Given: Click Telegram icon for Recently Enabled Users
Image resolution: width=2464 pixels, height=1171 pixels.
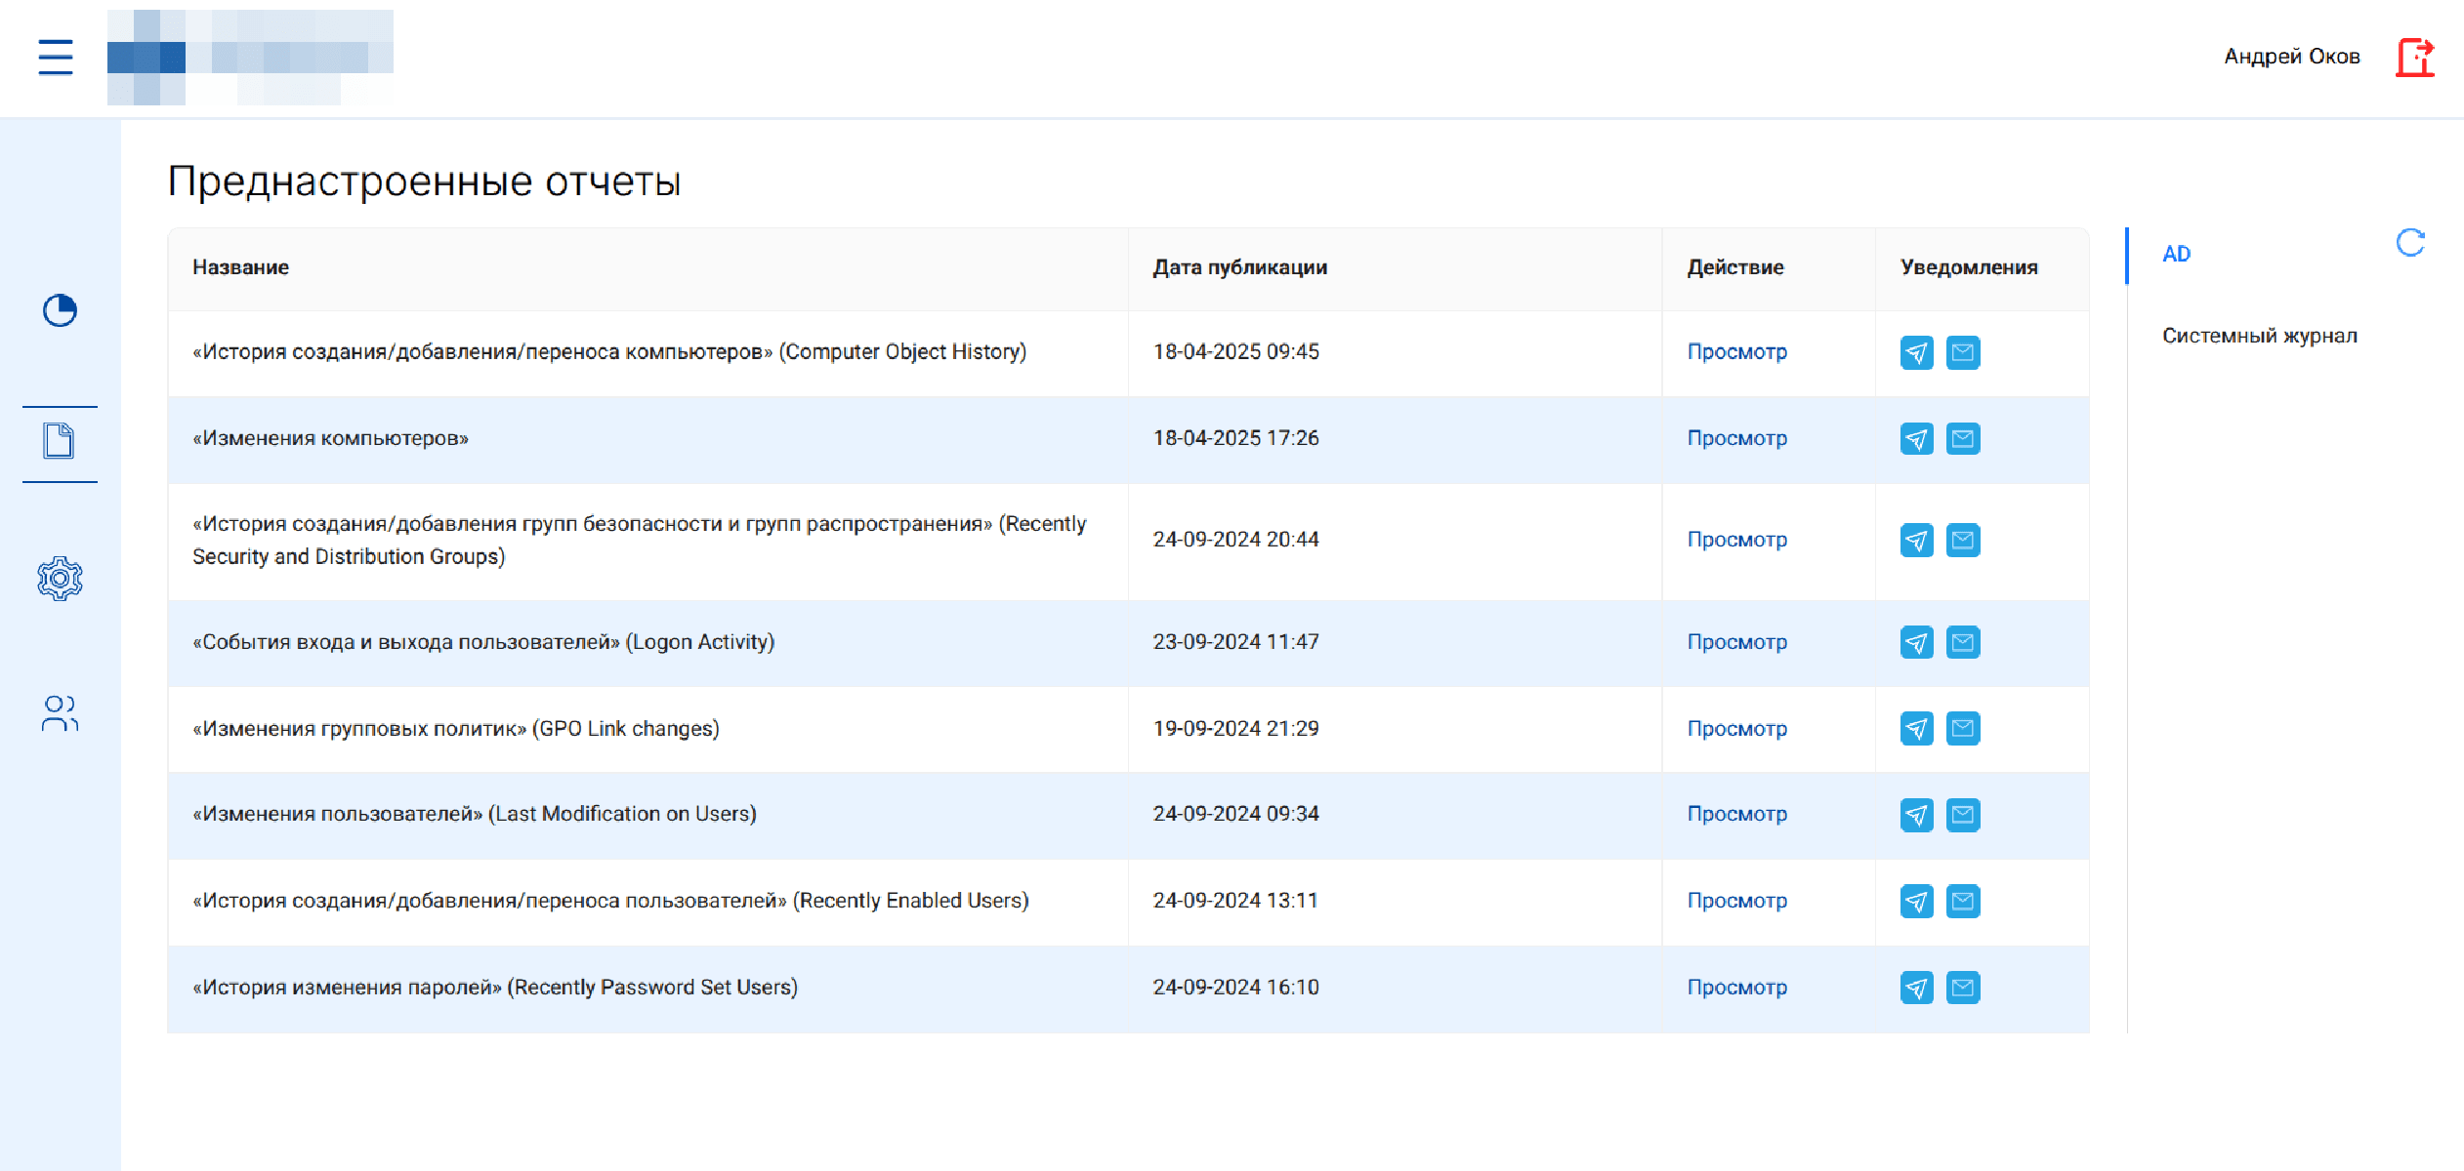Looking at the screenshot, I should pyautogui.click(x=1916, y=901).
